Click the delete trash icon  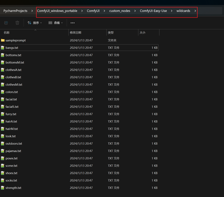17,23
